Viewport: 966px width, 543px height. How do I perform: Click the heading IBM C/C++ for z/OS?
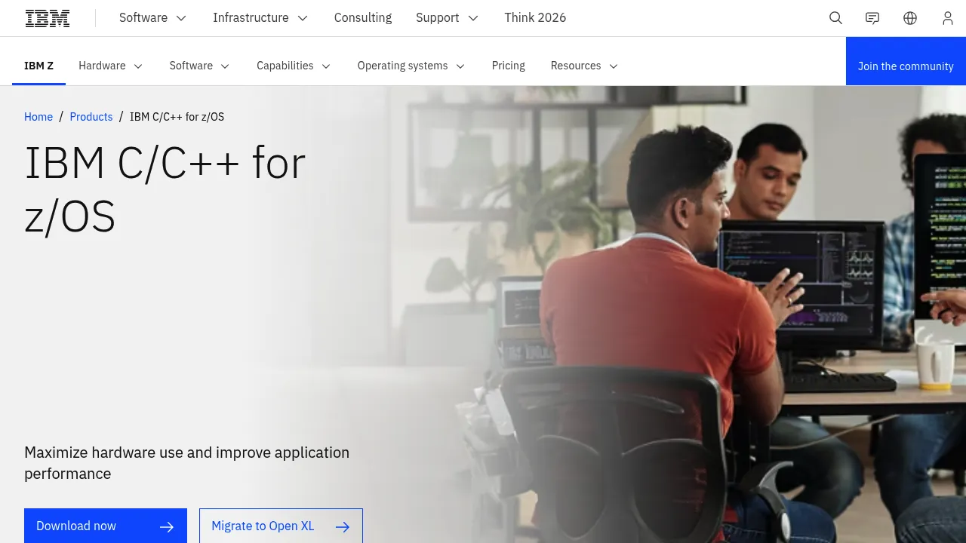(x=165, y=189)
